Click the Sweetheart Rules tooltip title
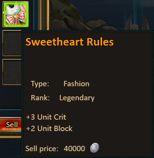The image size is (154, 158). 70,42
